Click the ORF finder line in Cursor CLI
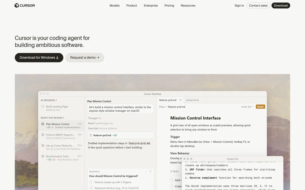This screenshot has width=305, height=190. click(x=230, y=172)
